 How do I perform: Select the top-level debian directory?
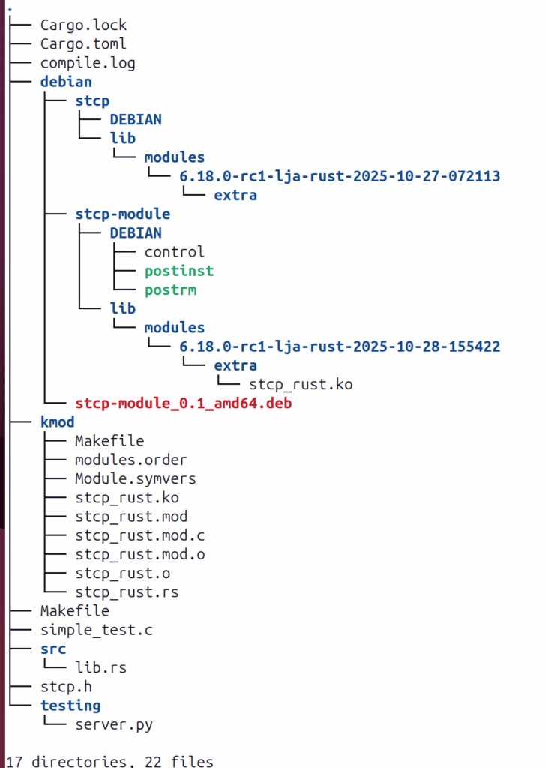point(66,82)
